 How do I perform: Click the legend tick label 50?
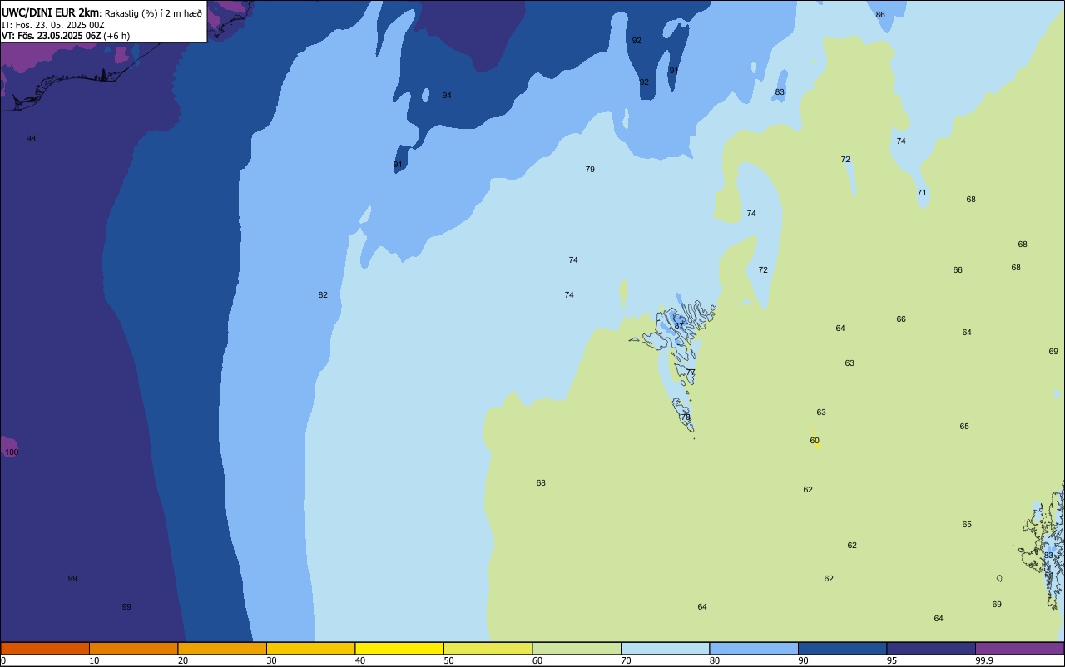point(448,660)
